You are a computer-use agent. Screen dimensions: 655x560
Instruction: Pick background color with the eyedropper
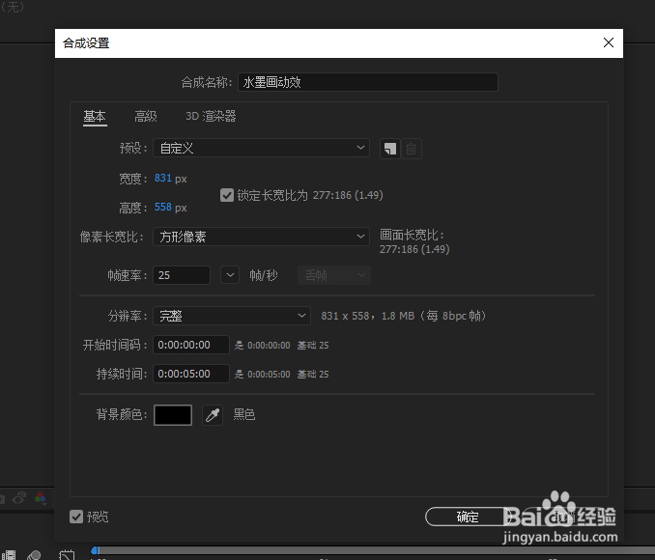point(213,415)
